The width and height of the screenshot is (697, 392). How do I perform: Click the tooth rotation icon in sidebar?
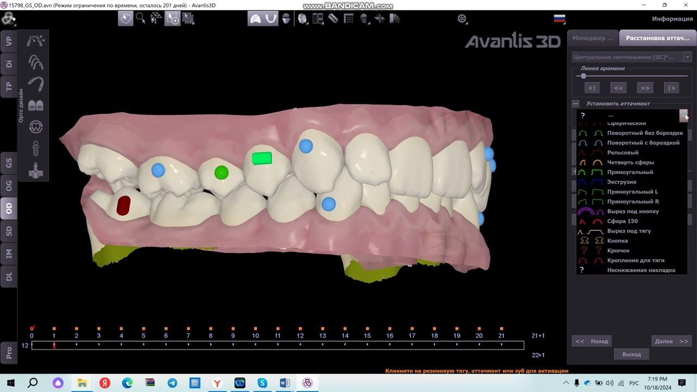click(x=35, y=127)
